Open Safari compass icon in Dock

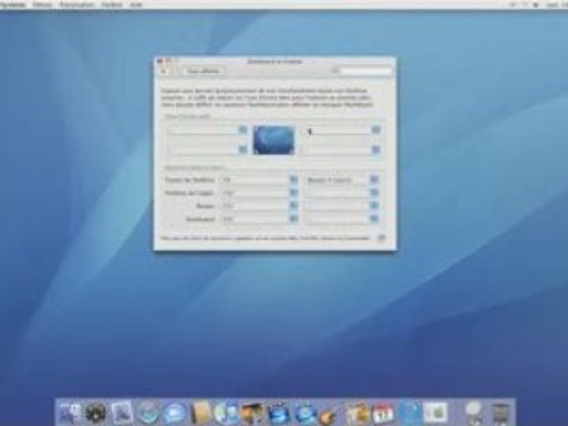[x=149, y=412]
